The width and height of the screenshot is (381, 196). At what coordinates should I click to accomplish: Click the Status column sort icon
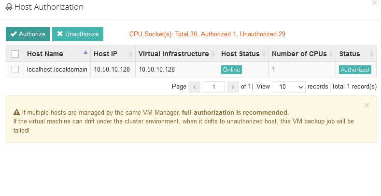[x=371, y=54]
